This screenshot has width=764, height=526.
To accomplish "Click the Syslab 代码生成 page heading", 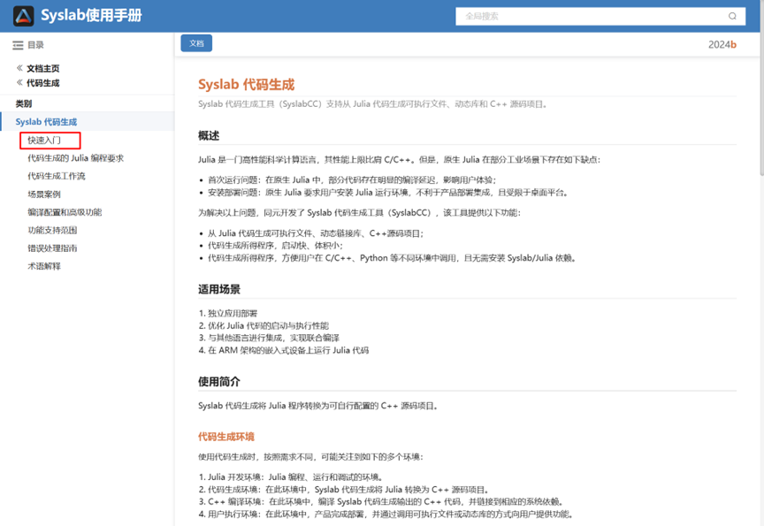I will click(246, 85).
